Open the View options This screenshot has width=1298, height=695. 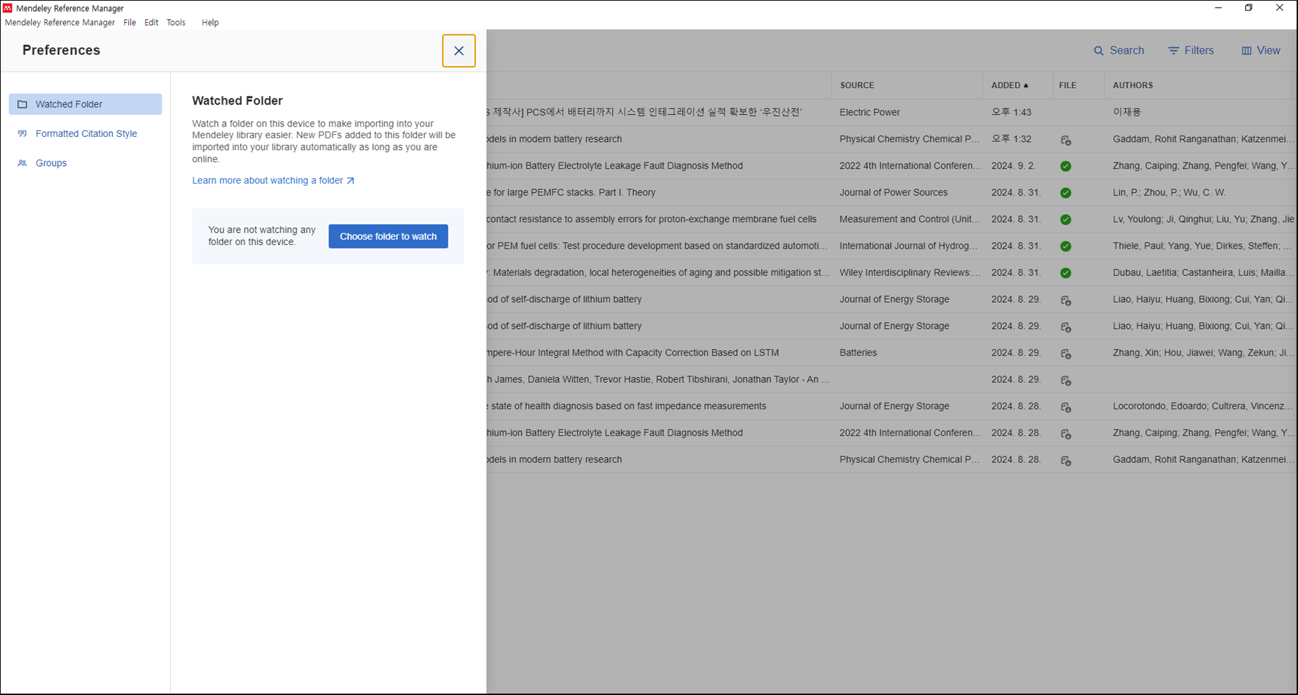pyautogui.click(x=1261, y=51)
